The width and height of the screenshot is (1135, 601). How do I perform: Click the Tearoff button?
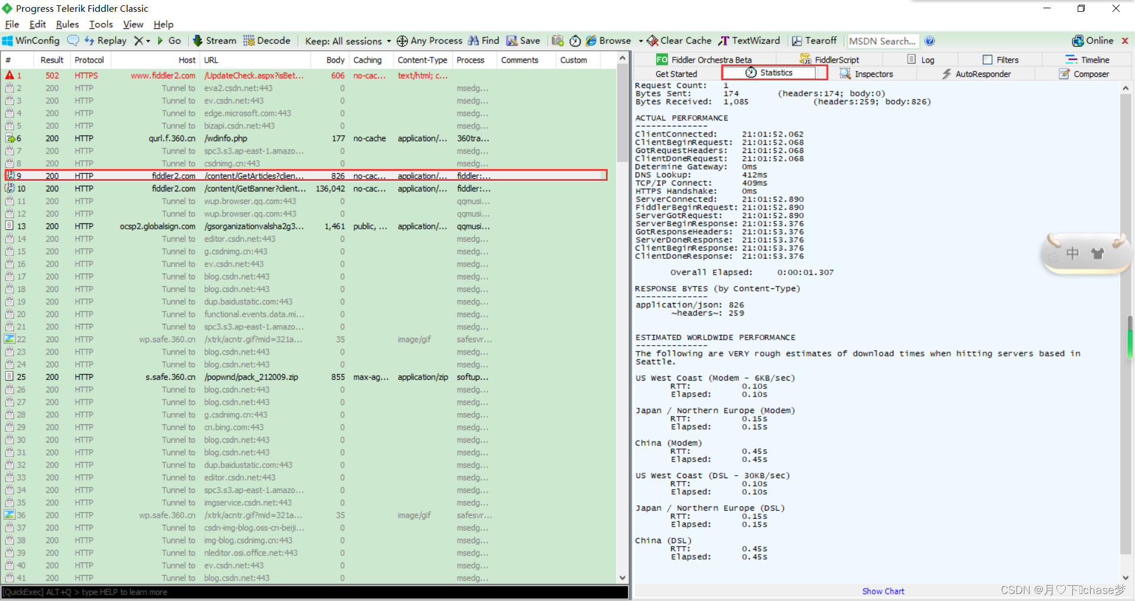pyautogui.click(x=814, y=41)
